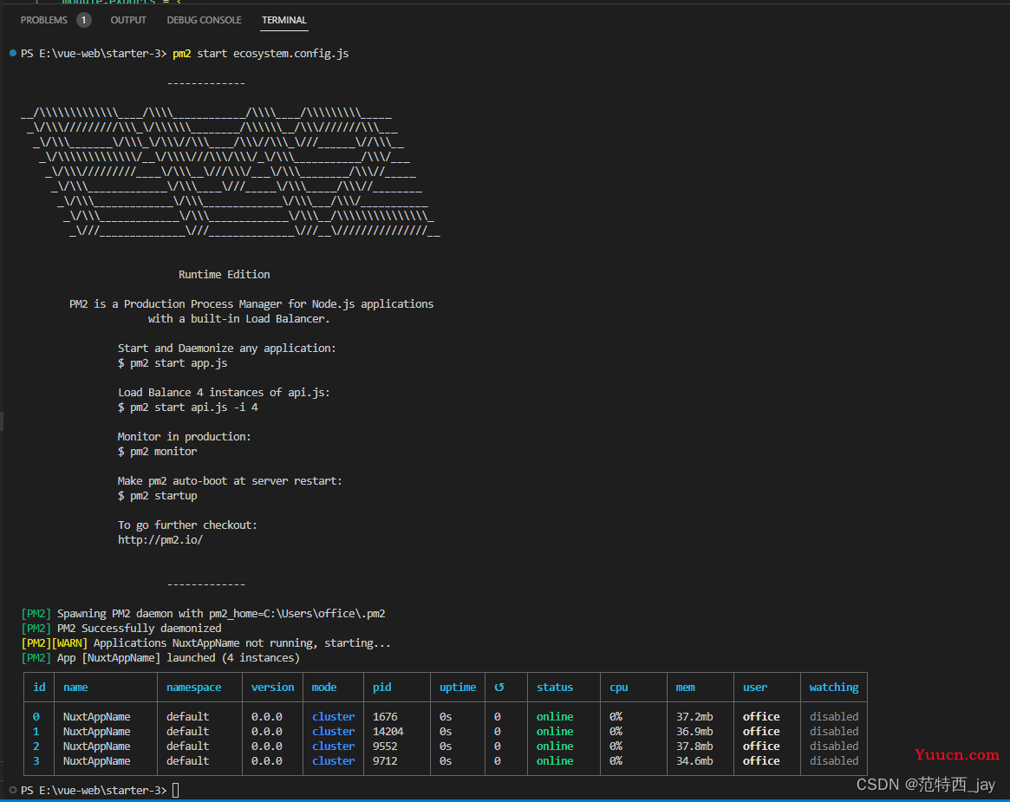Click the 'mode' column header

tap(324, 688)
